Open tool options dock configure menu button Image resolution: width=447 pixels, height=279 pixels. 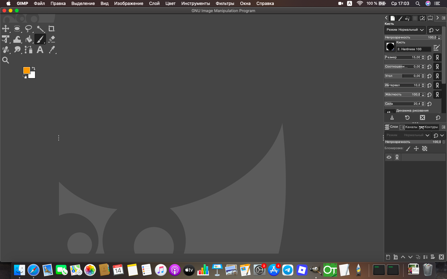point(443,18)
